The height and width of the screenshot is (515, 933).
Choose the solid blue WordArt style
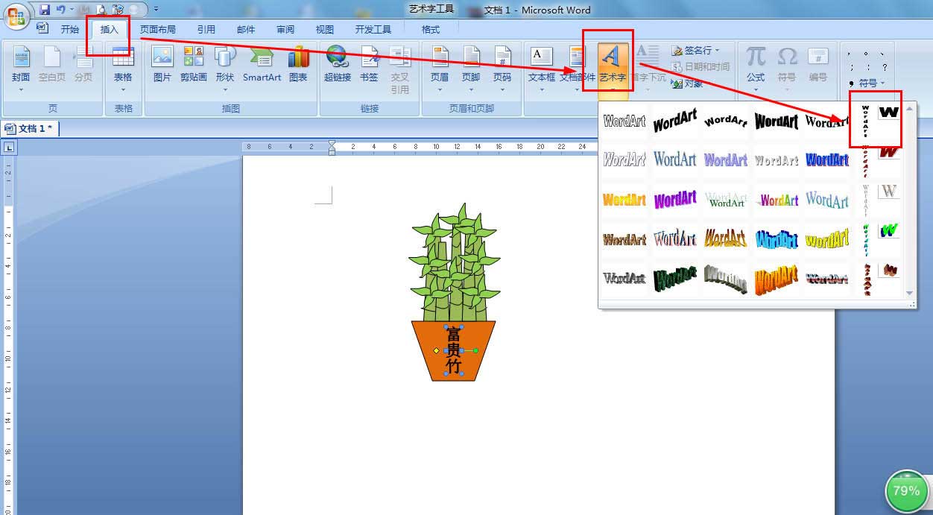point(827,159)
